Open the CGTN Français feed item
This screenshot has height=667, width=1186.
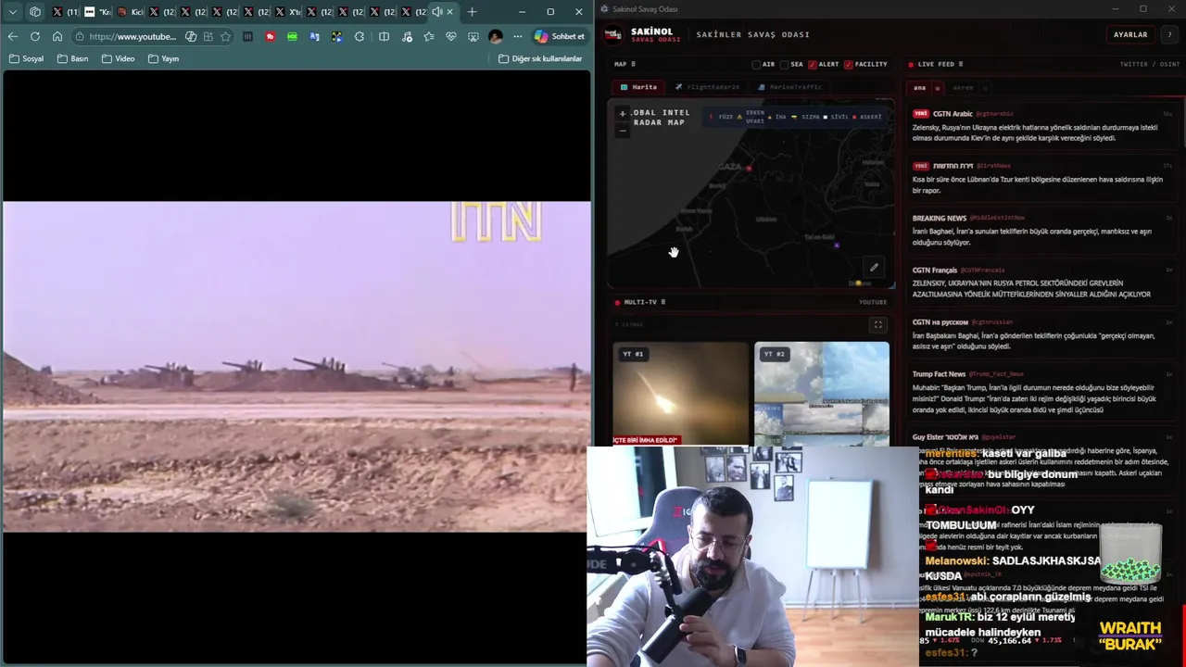click(1041, 282)
